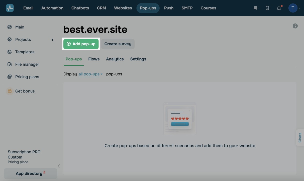Go to the SMTP section
This screenshot has width=304, height=181.
187,8
